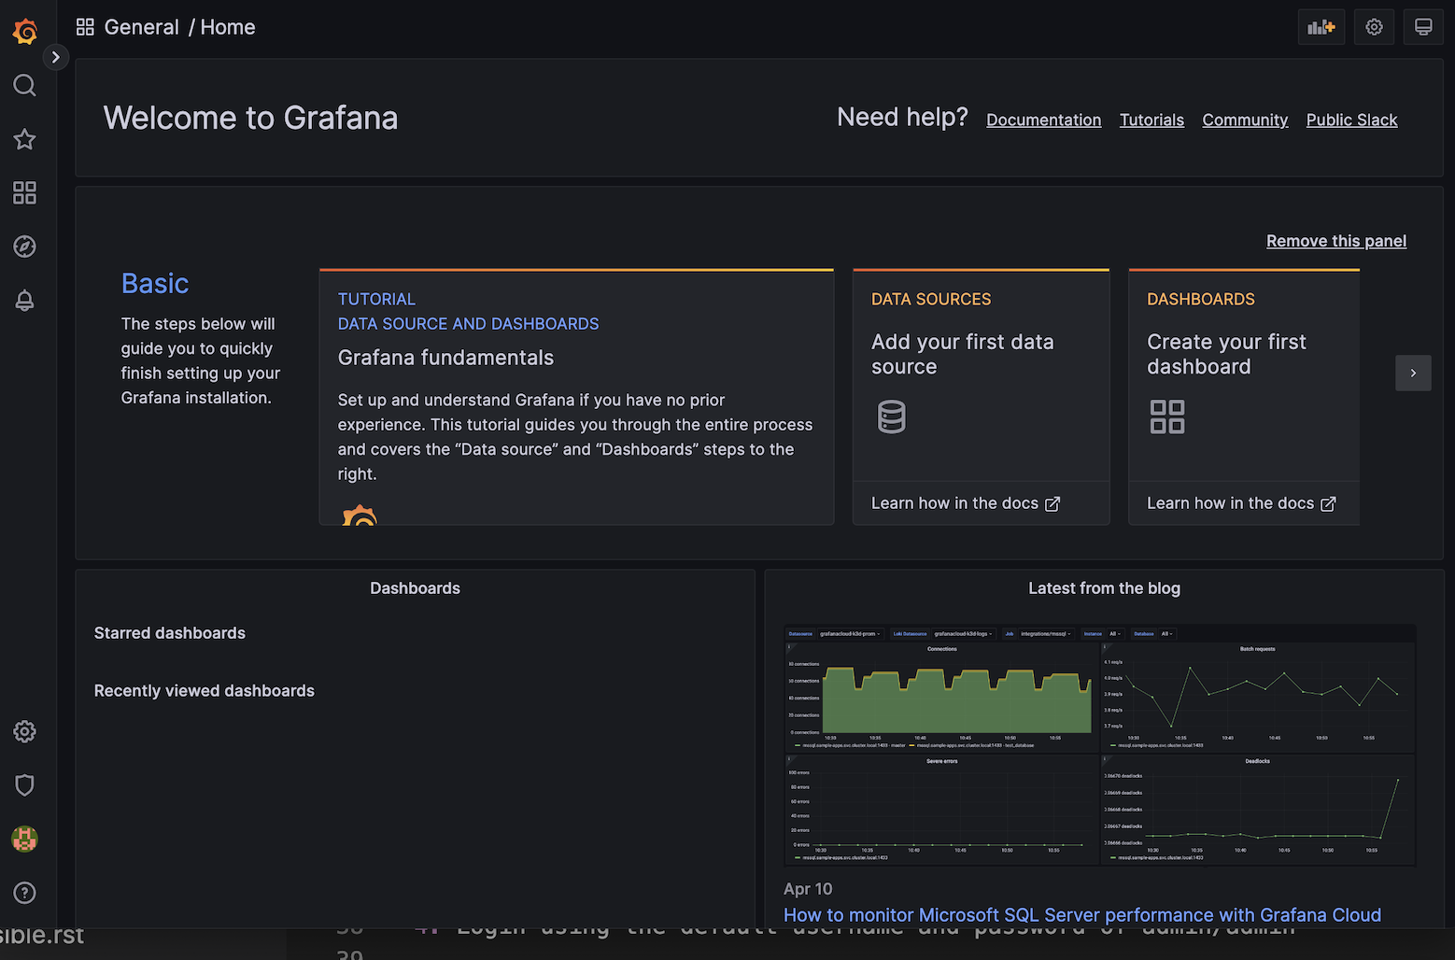Click the Apr 10 blog date

[x=808, y=889]
